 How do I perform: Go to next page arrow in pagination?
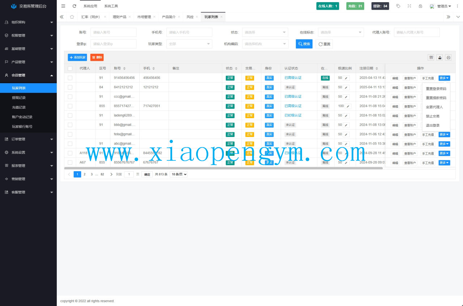tap(111, 174)
